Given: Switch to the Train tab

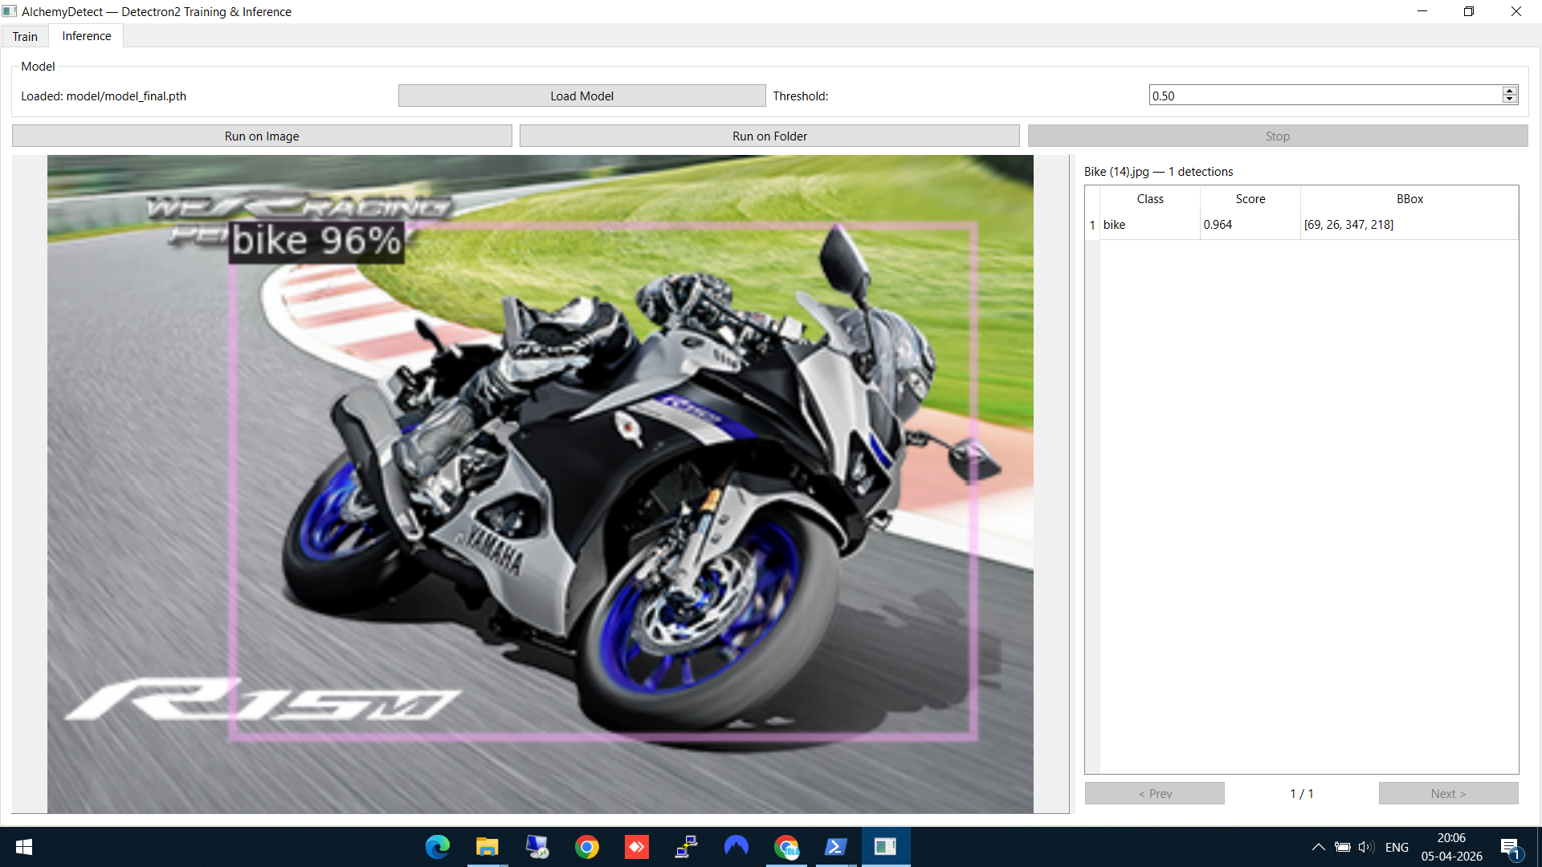Looking at the screenshot, I should click(x=25, y=36).
